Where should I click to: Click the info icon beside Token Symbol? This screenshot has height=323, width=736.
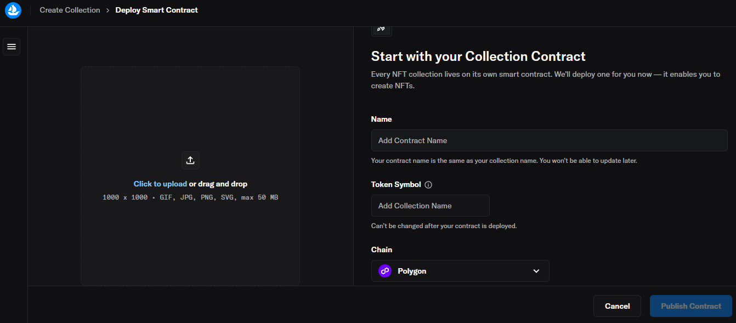point(428,185)
